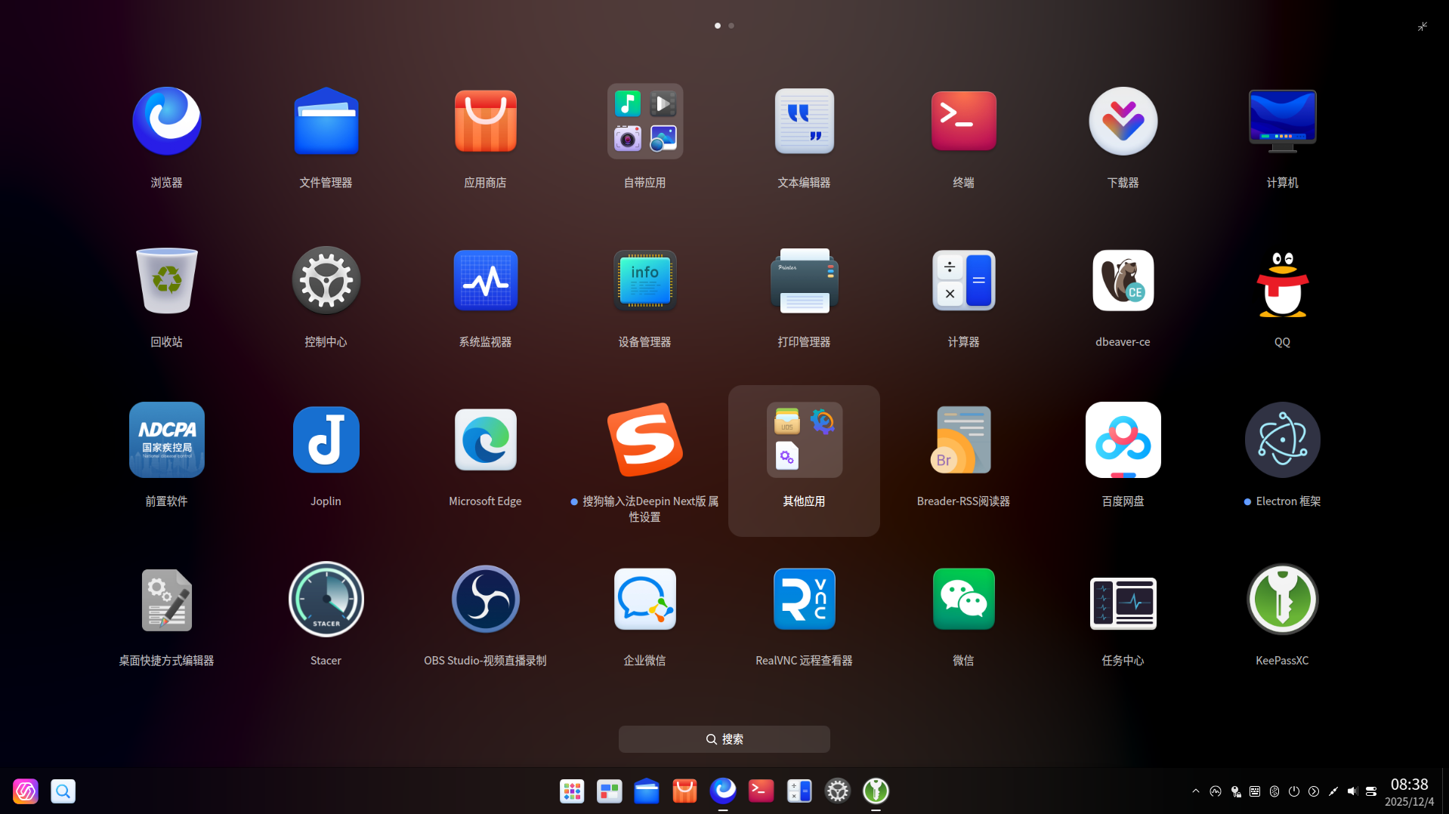The height and width of the screenshot is (814, 1449).
Task: Click the 搜索 search field
Action: coord(724,739)
